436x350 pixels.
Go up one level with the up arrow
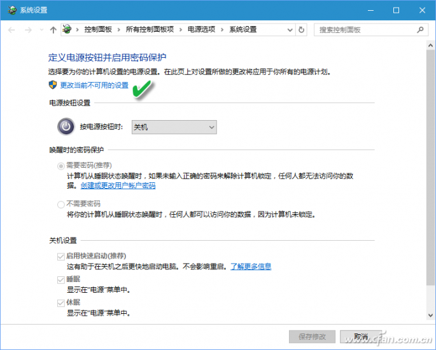click(x=53, y=30)
